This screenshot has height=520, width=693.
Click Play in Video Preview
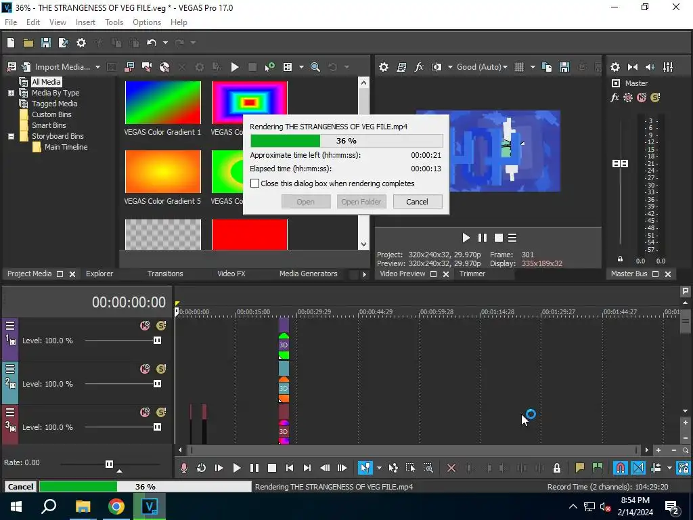click(466, 238)
